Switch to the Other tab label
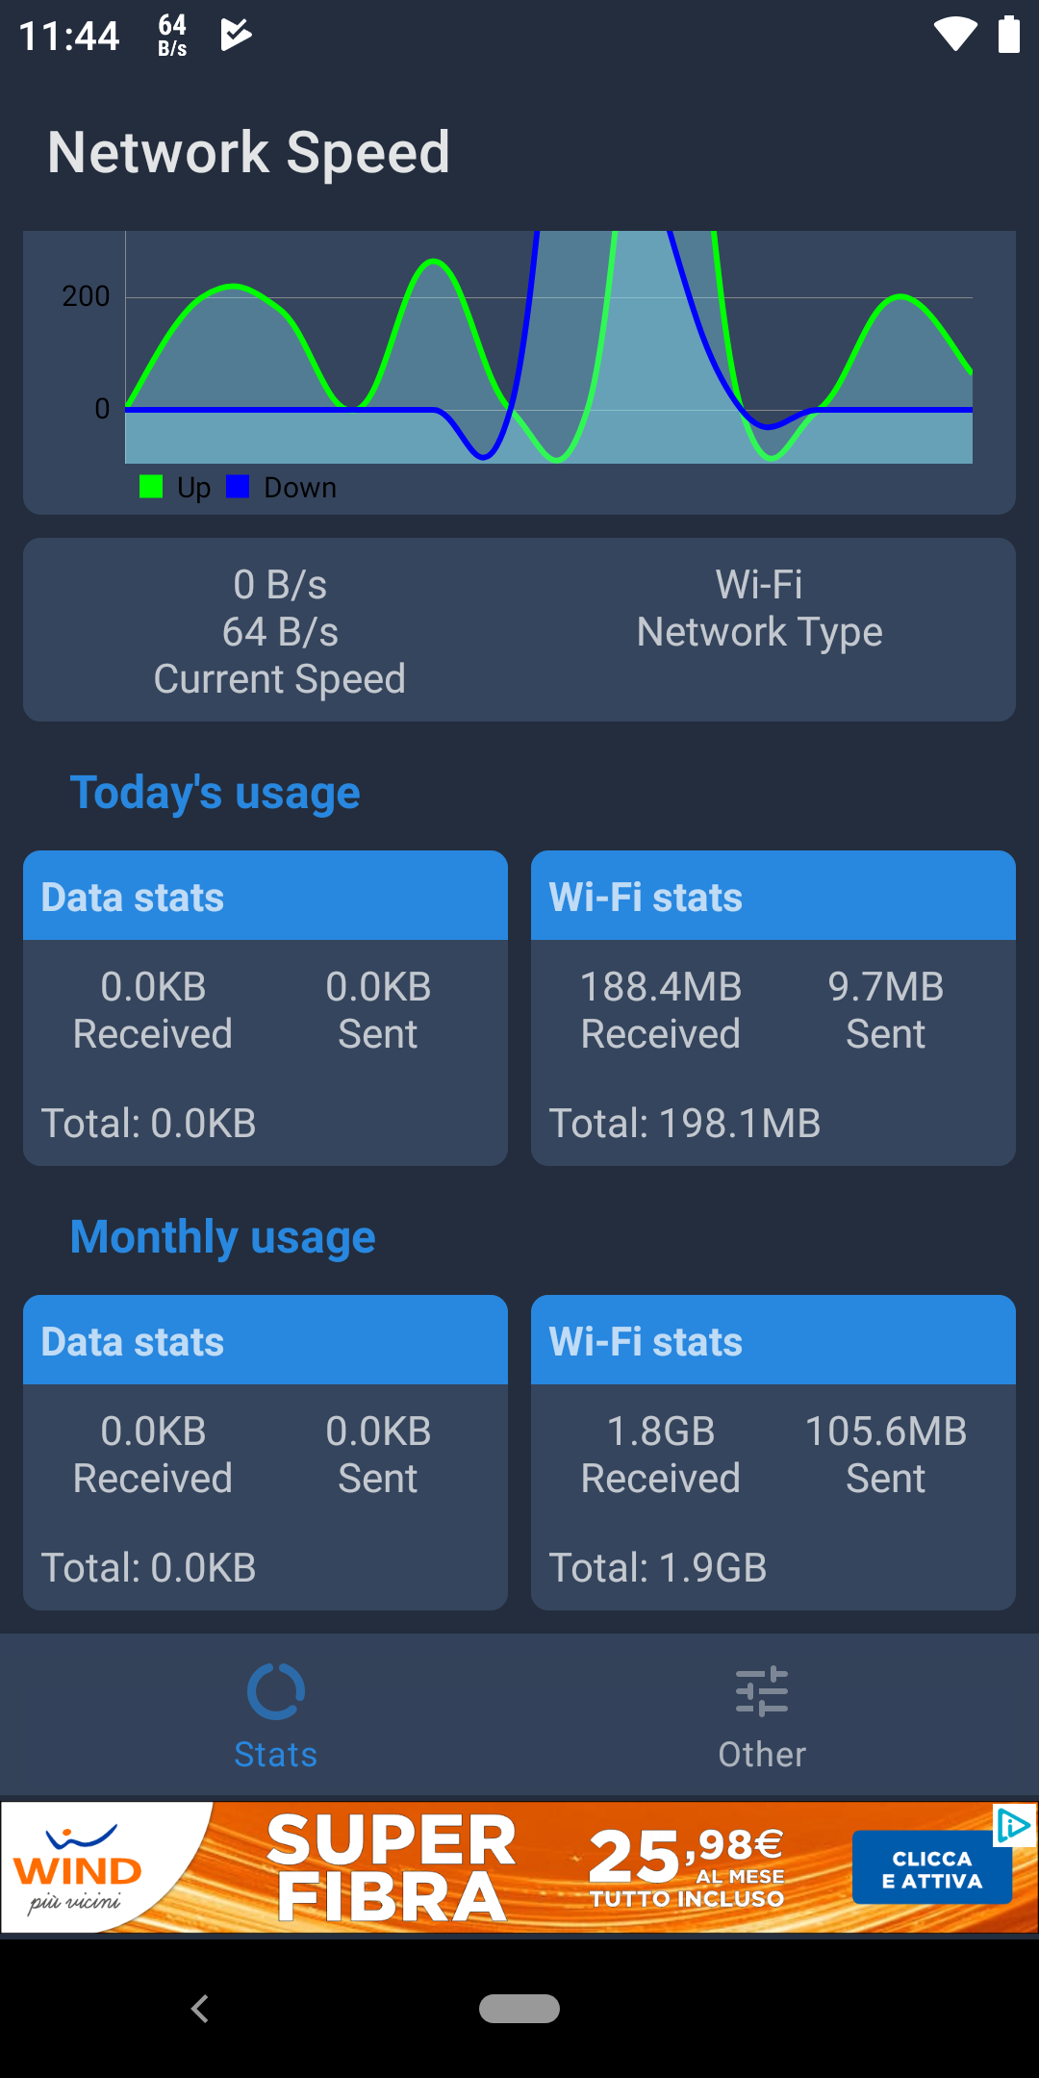Image resolution: width=1039 pixels, height=2078 pixels. [x=762, y=1755]
